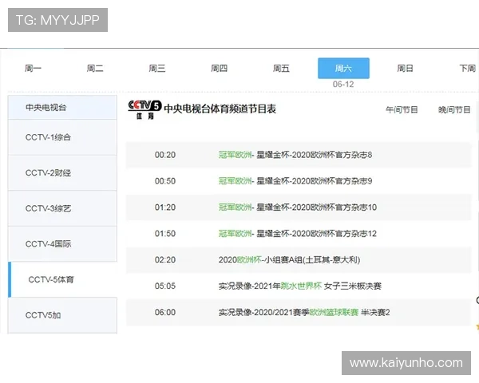Click the 01:20 time cell
479x383 pixels.
[x=165, y=207]
